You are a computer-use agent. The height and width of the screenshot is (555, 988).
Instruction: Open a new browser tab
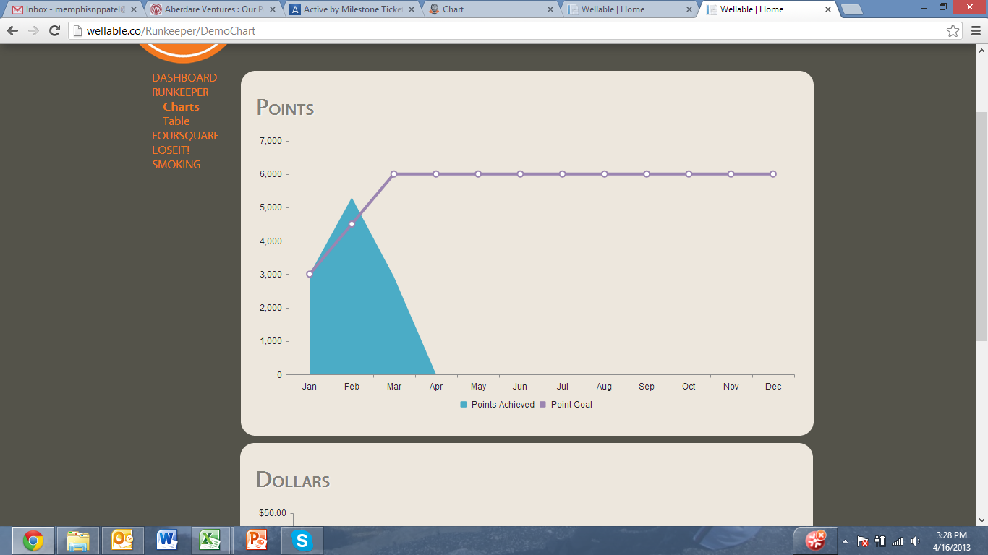point(852,9)
